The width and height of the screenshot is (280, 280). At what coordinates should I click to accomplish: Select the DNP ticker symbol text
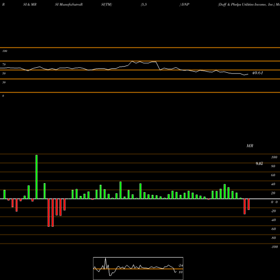coord(185,4)
